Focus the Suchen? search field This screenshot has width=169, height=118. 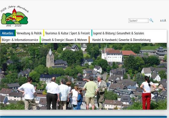coord(139,21)
